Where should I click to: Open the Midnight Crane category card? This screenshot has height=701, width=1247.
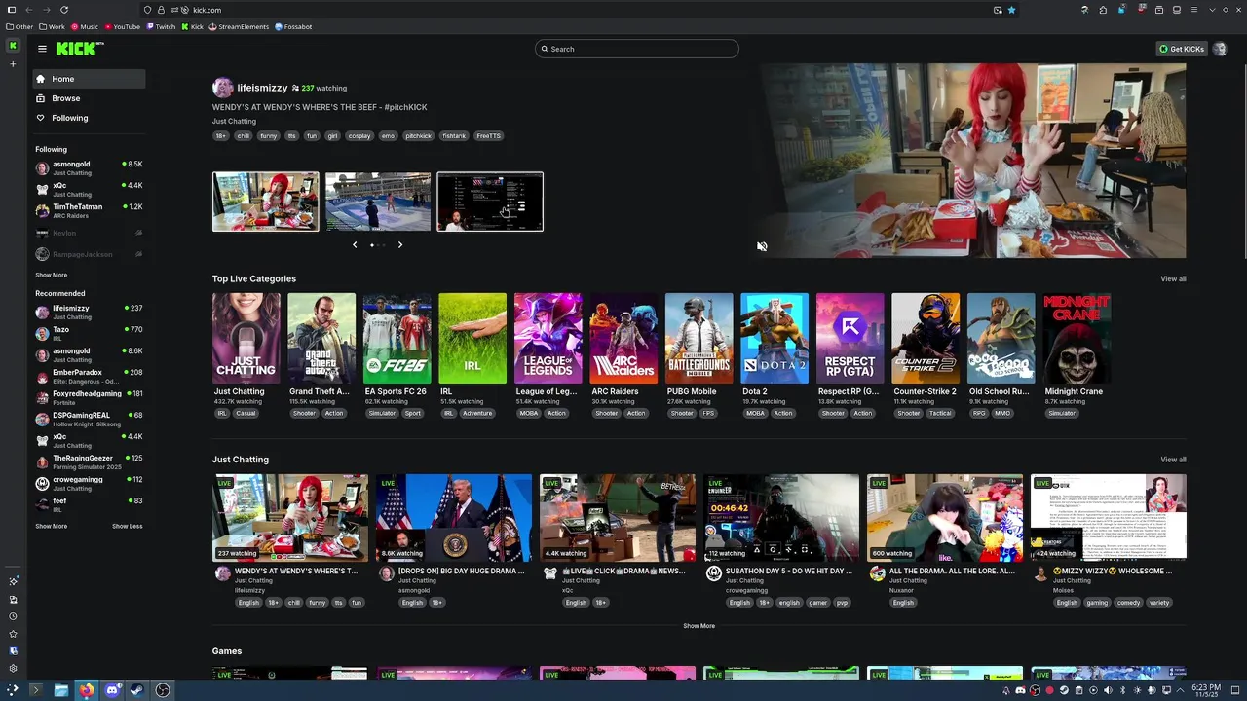coord(1077,339)
